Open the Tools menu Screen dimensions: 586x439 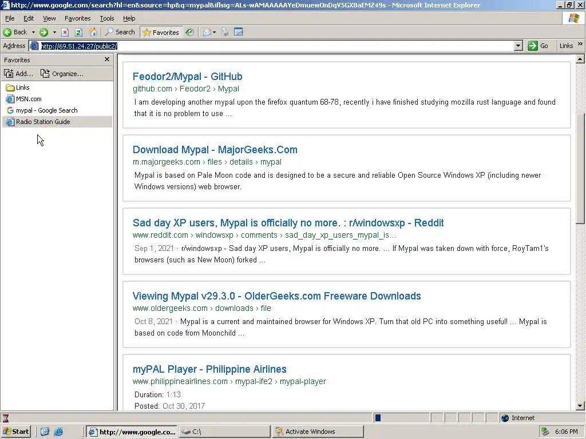106,18
